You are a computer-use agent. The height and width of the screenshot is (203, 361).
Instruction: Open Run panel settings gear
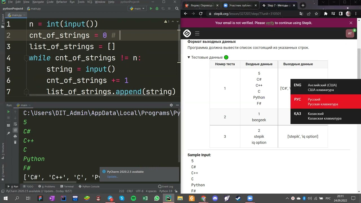tap(171, 105)
